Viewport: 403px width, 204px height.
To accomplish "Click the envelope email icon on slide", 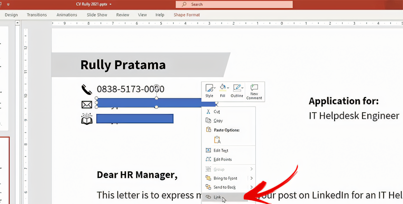I will [x=87, y=105].
